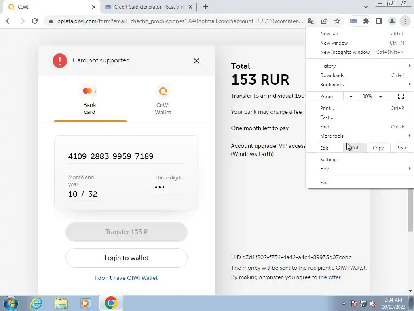
Task: Click the month and year field
Action: [x=84, y=194]
